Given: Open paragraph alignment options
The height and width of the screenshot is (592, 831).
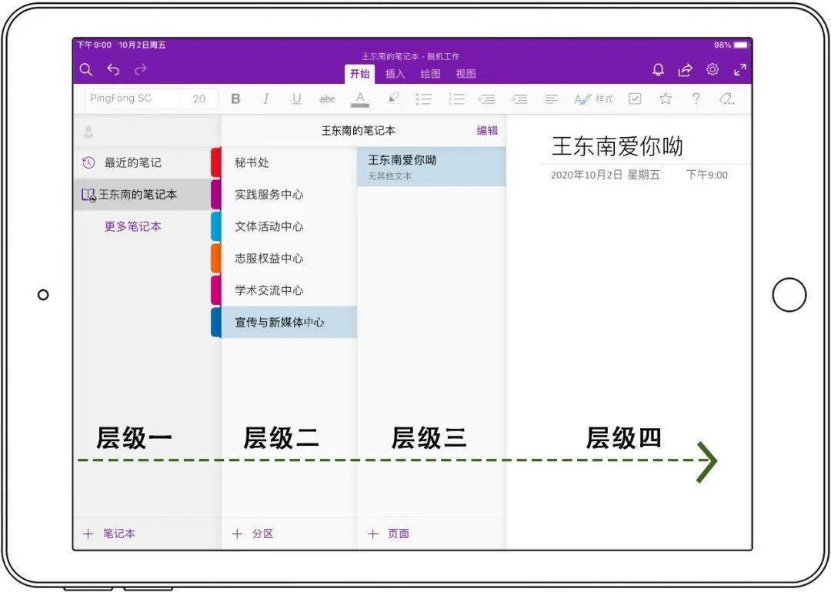Looking at the screenshot, I should coord(551,99).
